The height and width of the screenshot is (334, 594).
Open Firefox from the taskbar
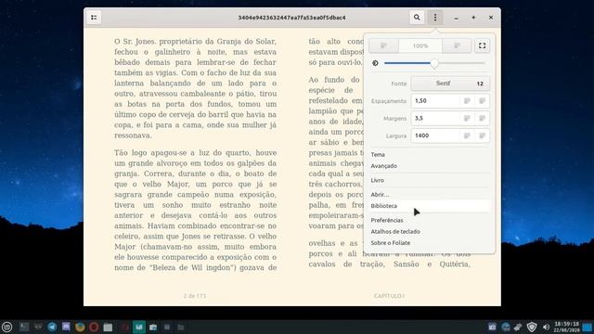pos(80,327)
